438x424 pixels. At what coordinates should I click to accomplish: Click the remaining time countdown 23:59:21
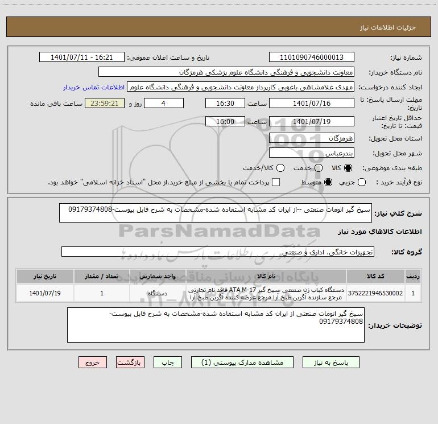click(105, 103)
